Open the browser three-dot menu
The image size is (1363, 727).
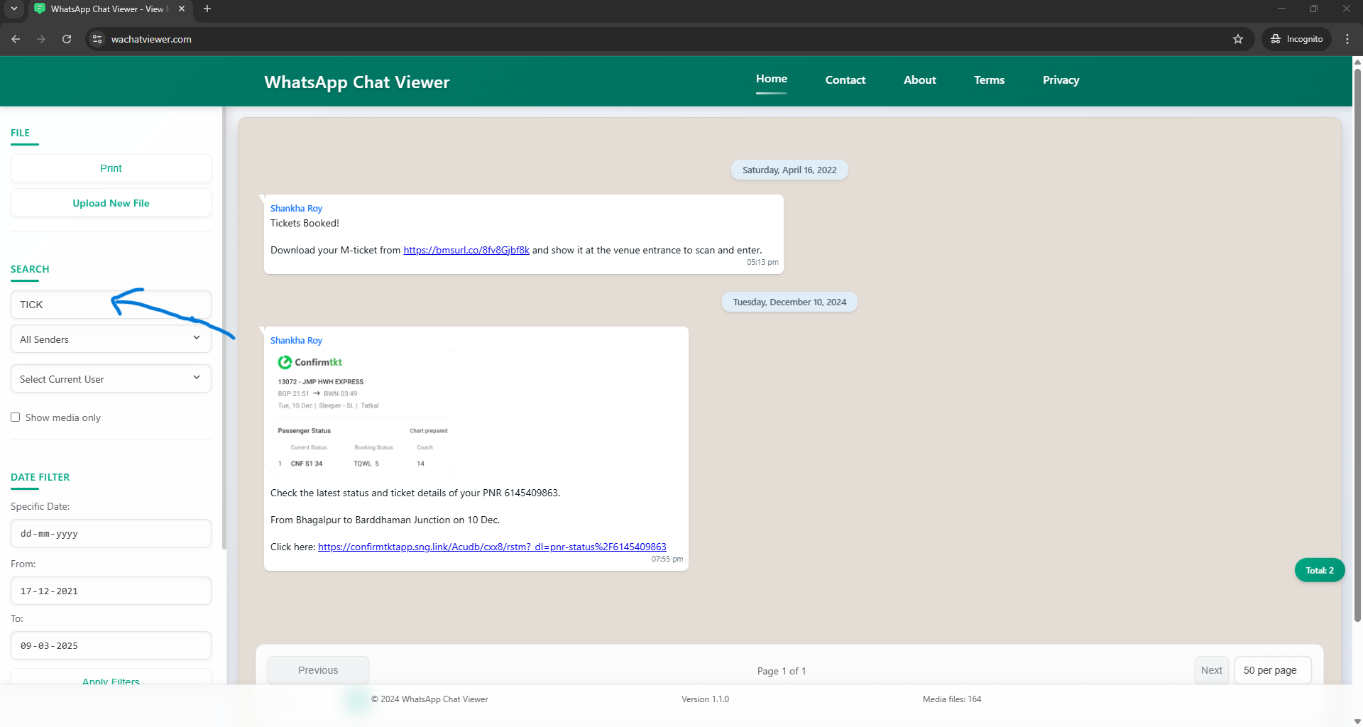(1347, 39)
